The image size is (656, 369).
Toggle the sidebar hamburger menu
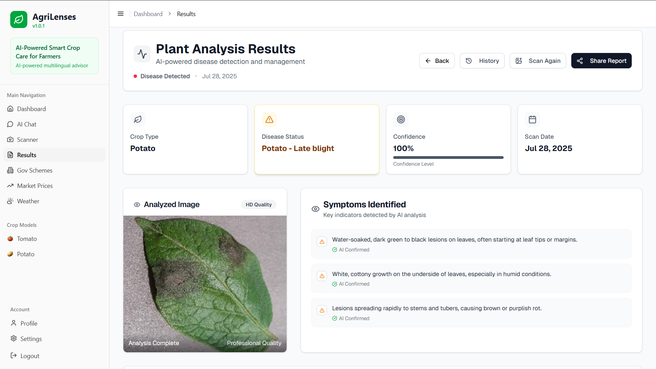click(x=121, y=14)
